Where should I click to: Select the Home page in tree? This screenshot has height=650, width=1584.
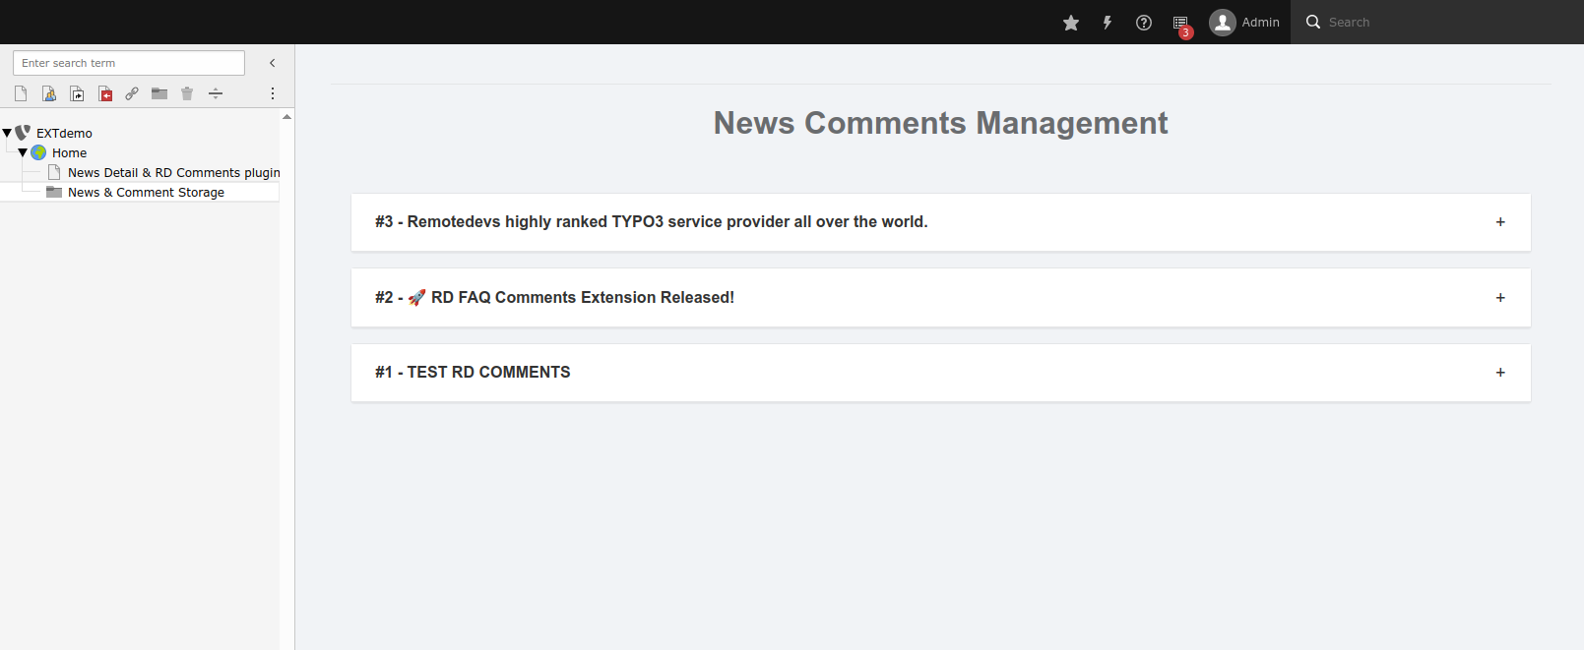[69, 152]
